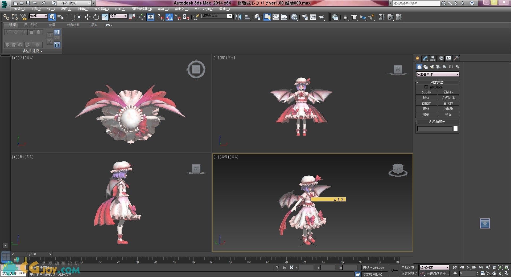Open the Modify panel tab
This screenshot has height=277, width=511.
(425, 58)
